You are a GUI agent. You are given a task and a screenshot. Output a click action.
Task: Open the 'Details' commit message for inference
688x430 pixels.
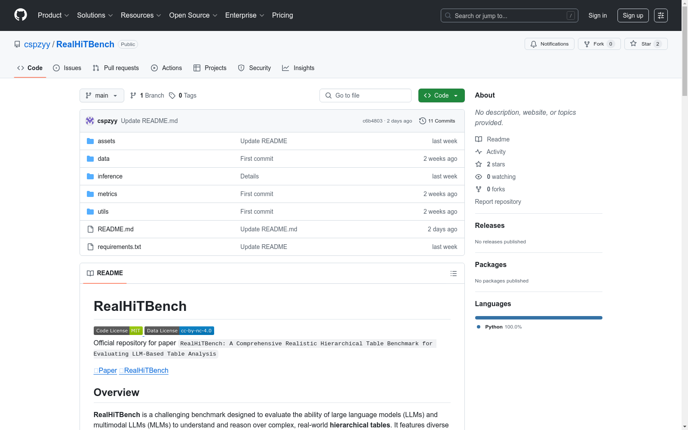pyautogui.click(x=249, y=176)
